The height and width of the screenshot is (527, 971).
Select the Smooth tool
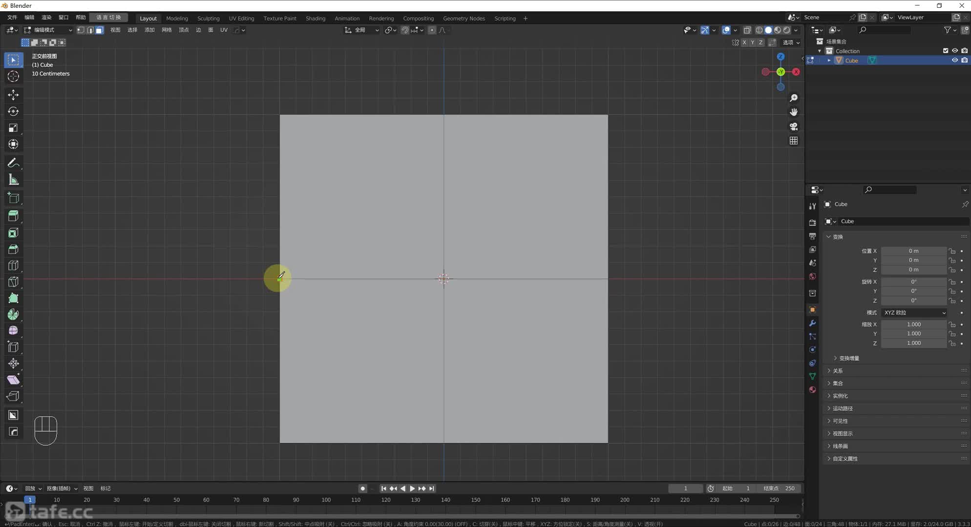(13, 330)
